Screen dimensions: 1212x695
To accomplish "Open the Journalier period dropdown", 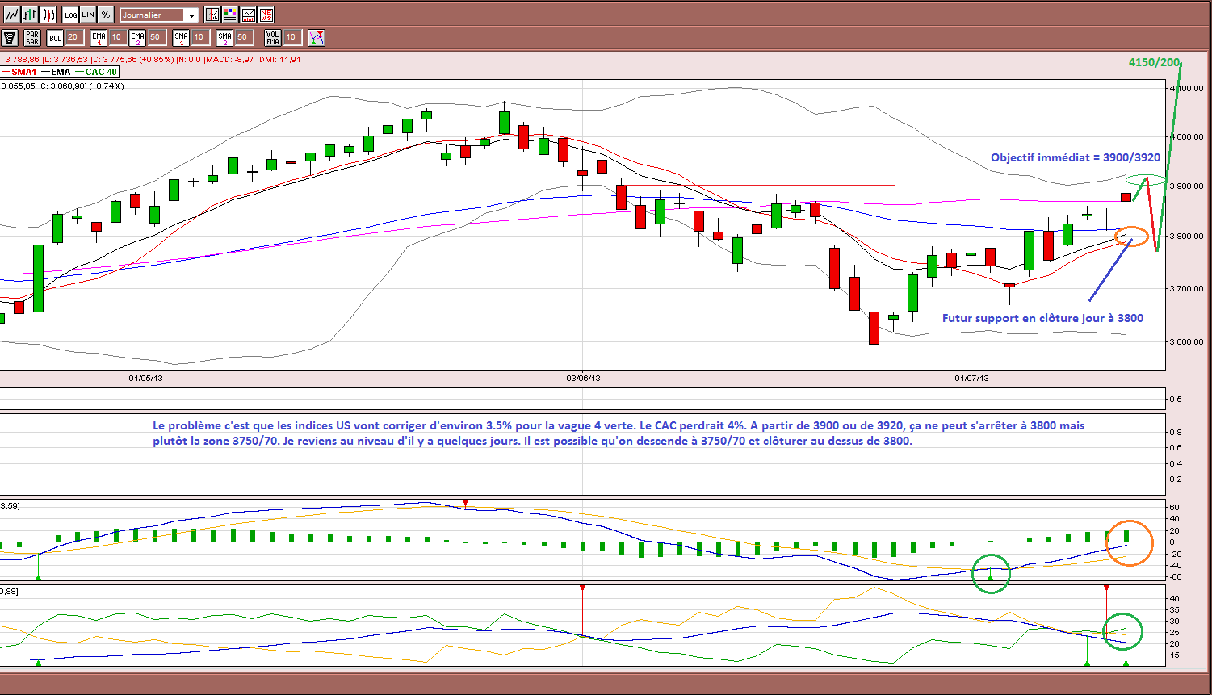I will [x=158, y=15].
